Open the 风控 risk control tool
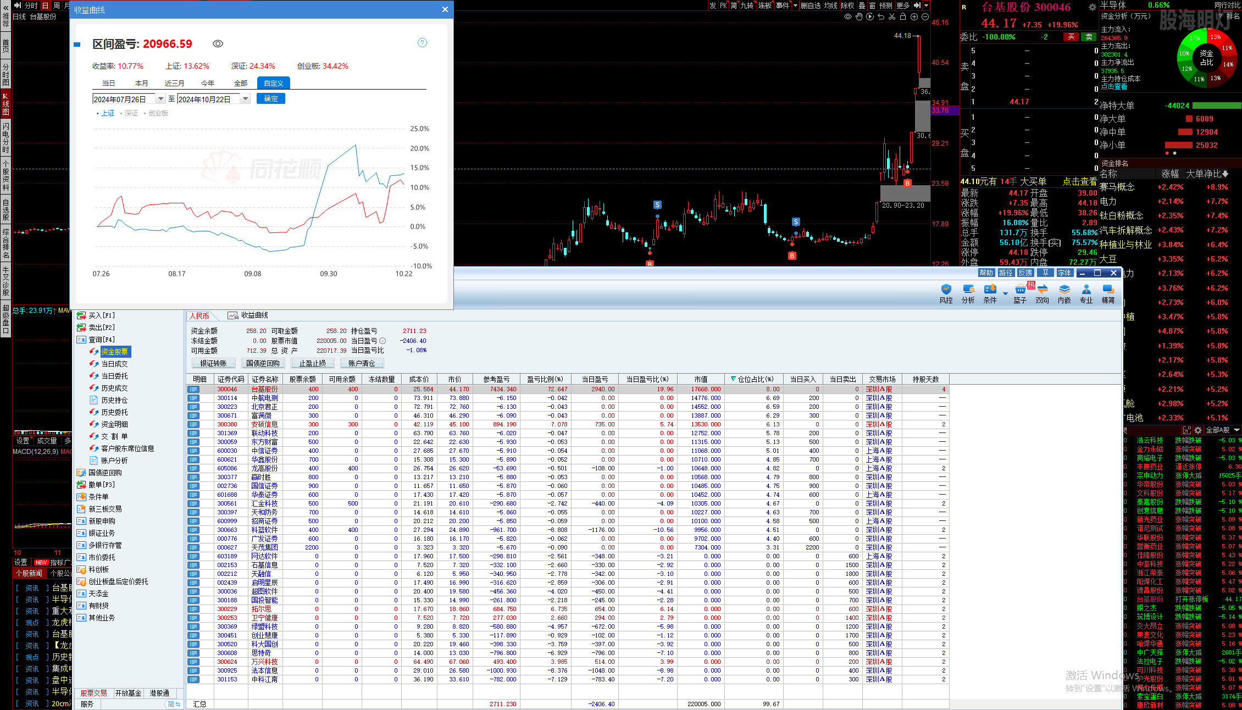This screenshot has width=1242, height=710. (946, 293)
